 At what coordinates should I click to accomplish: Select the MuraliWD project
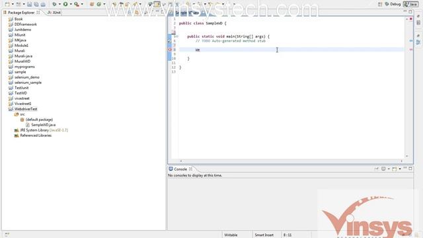pyautogui.click(x=22, y=61)
